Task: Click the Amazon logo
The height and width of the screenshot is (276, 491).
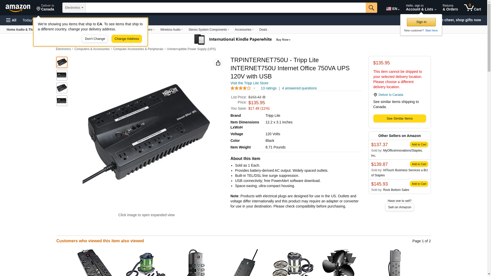Action: [18, 8]
